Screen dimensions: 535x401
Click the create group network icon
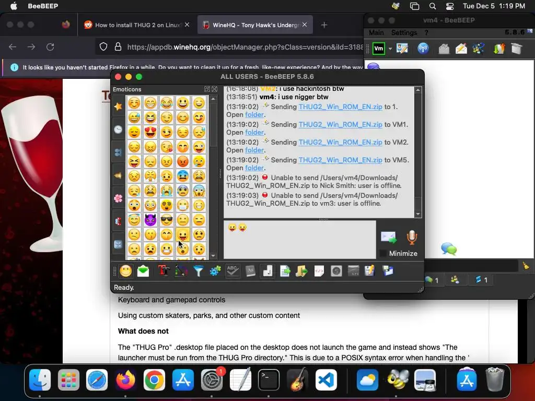pos(479,49)
